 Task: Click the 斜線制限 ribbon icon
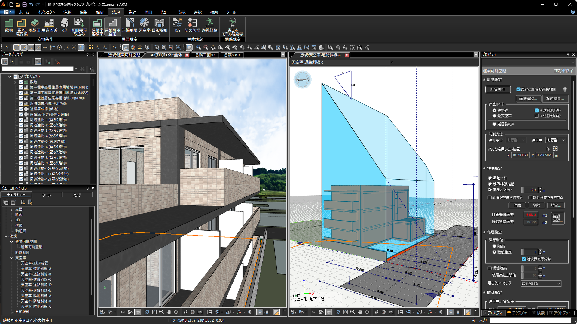(x=130, y=25)
